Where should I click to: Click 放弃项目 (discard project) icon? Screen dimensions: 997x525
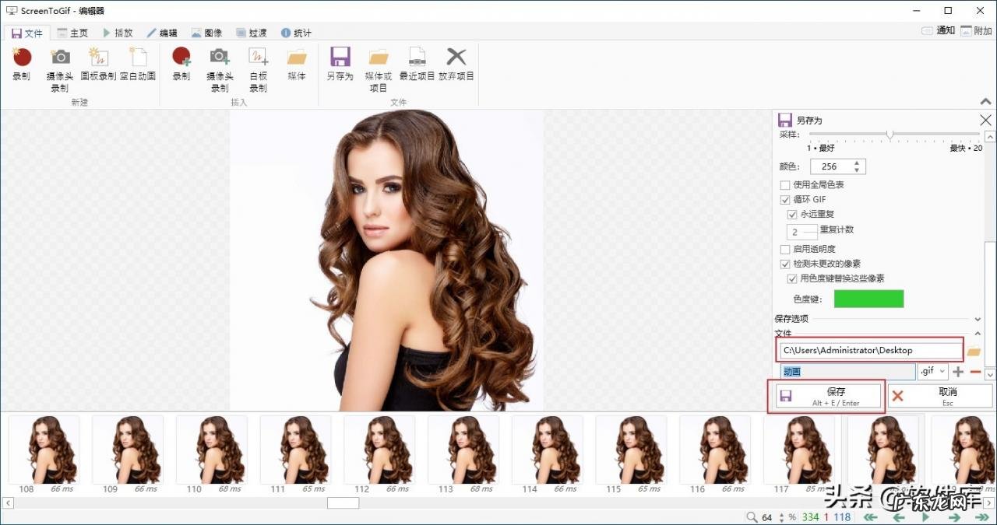pos(456,58)
